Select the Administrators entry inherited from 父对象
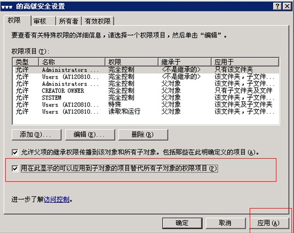This screenshot has width=294, height=233. (146, 84)
